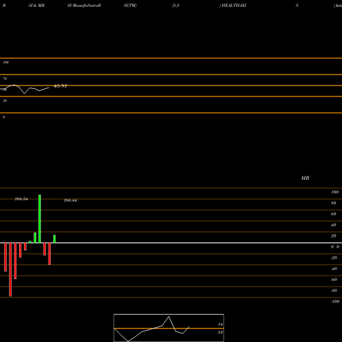Open the mini RSI line chart thumbnail
The width and height of the screenshot is (342, 342).
(169, 328)
